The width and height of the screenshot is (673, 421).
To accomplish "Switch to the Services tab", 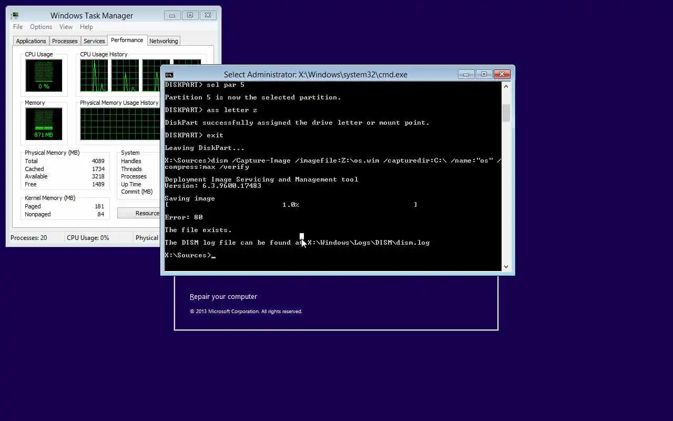I will (x=94, y=41).
